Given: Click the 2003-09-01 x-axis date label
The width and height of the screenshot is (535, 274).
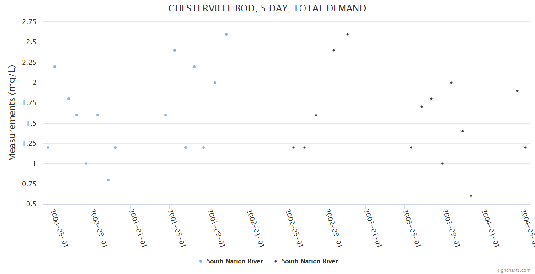Looking at the screenshot, I should tap(450, 227).
